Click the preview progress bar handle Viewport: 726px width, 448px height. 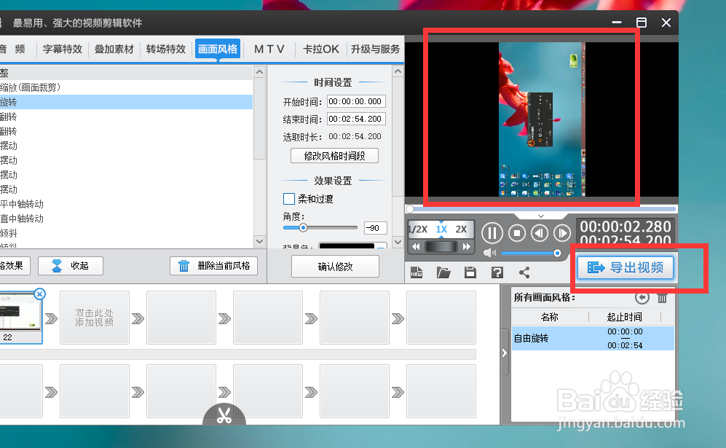[x=410, y=209]
